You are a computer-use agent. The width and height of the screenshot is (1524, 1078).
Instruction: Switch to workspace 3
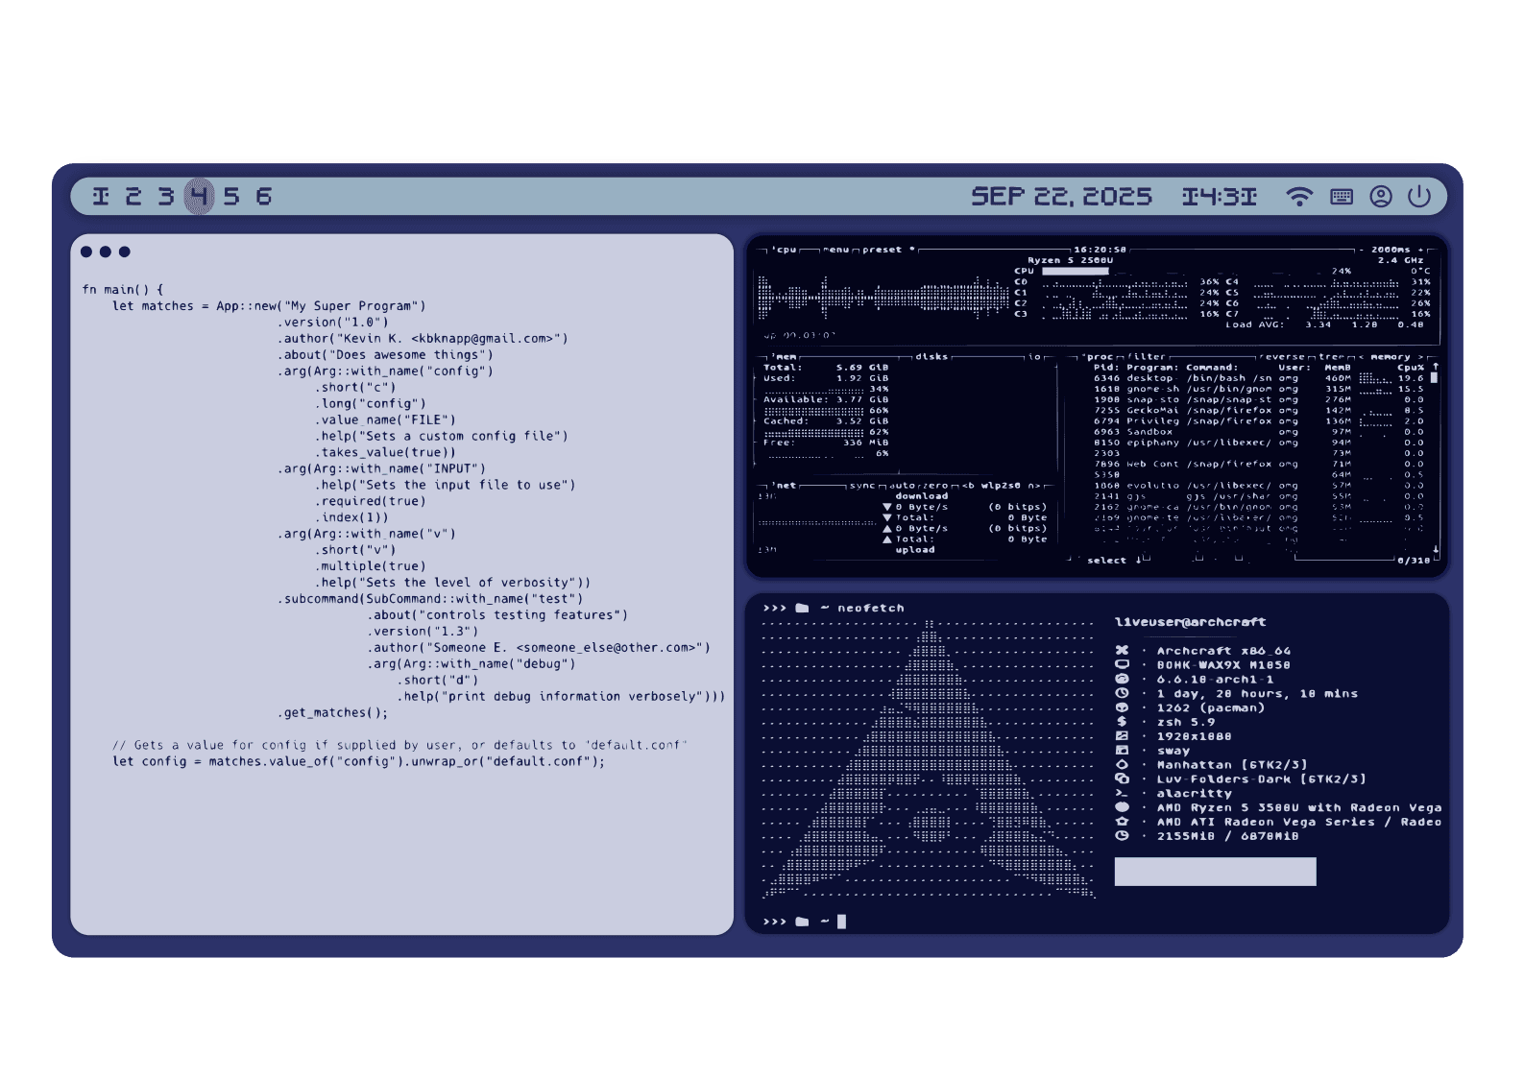tap(166, 197)
